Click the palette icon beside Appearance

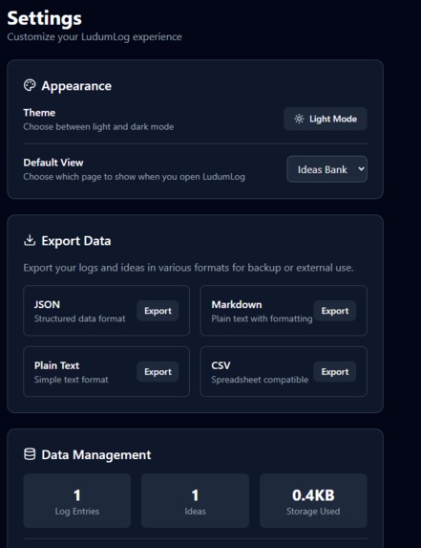click(x=30, y=85)
